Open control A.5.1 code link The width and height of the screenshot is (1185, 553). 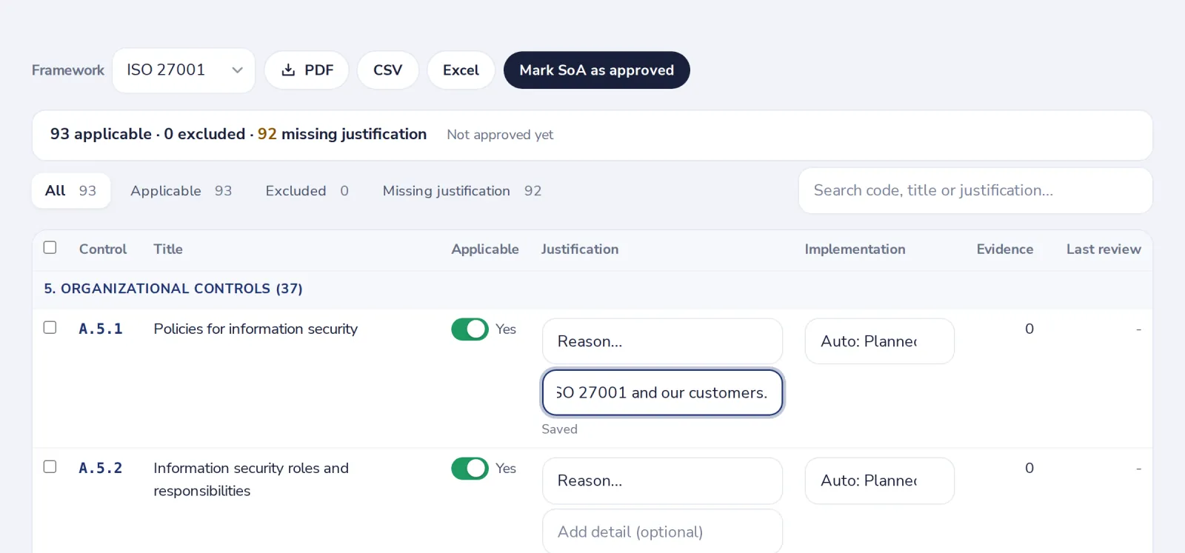(x=101, y=329)
